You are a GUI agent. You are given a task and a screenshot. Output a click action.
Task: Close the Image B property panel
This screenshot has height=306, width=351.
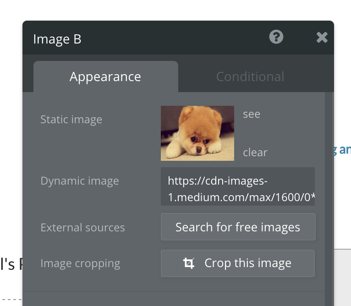tap(322, 37)
